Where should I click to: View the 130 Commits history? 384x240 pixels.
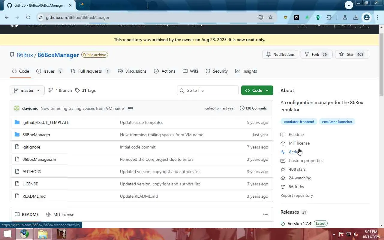[253, 108]
